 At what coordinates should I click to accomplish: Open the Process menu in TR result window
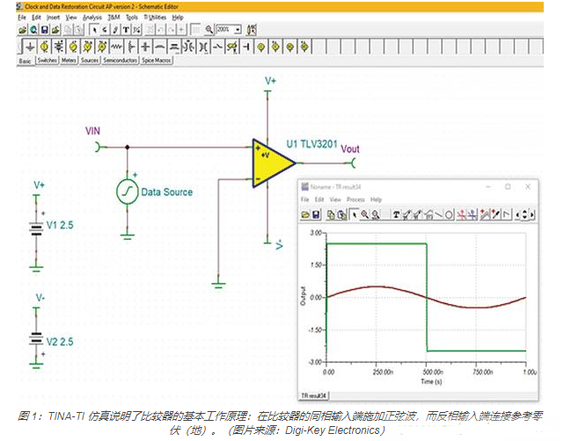(355, 199)
